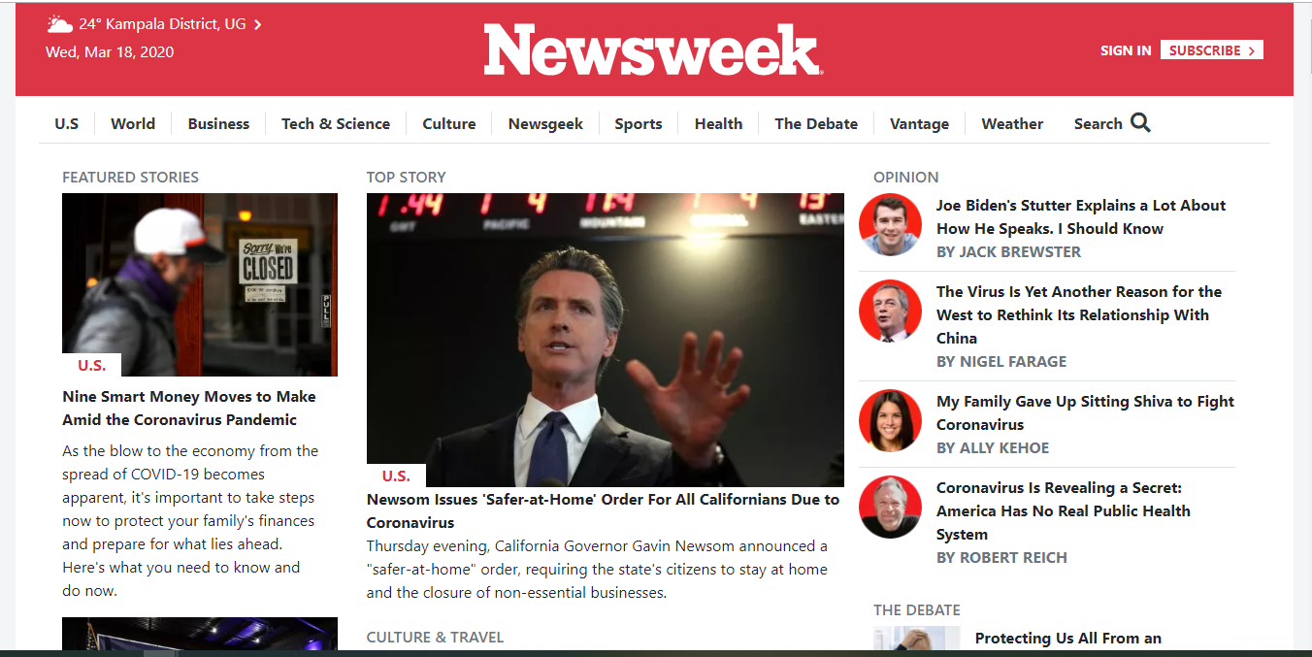Click the date Wed, Mar 18, 2020
The width and height of the screenshot is (1312, 657).
110,51
